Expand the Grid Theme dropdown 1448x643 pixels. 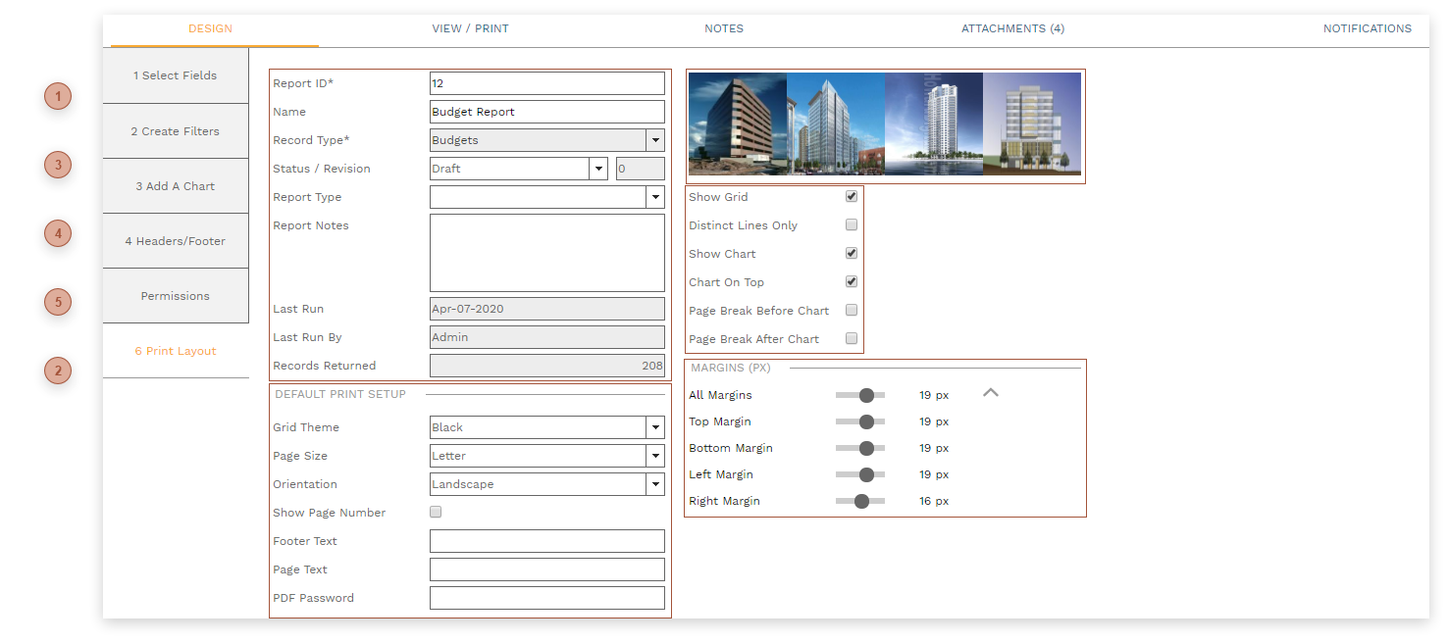coord(655,427)
